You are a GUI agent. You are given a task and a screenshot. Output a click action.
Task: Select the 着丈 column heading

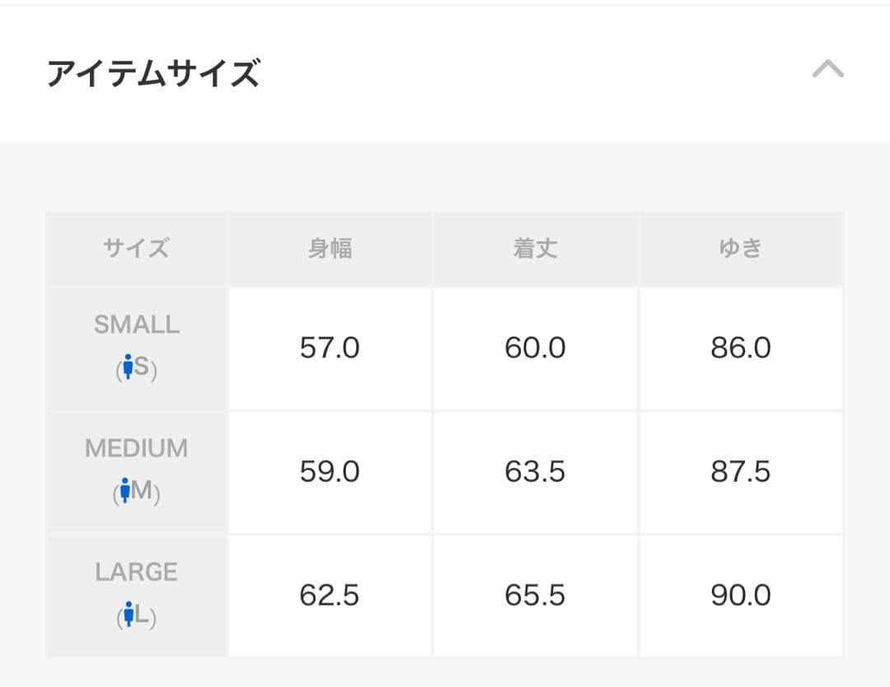point(535,247)
